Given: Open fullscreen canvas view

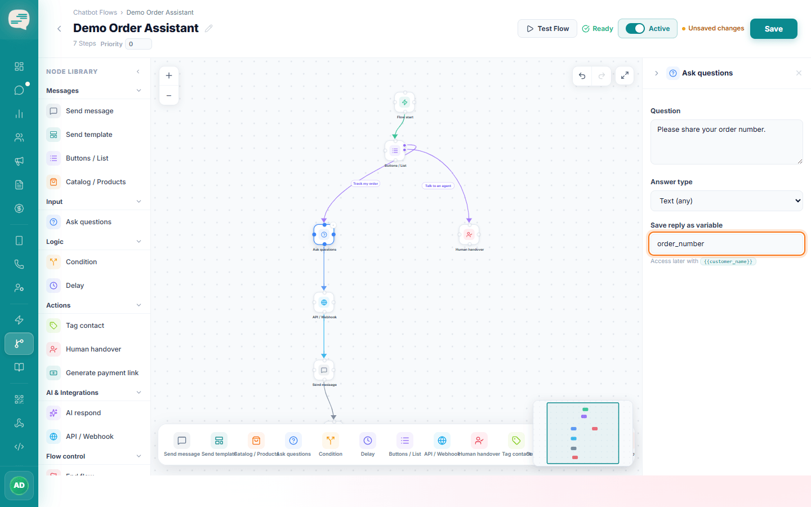Looking at the screenshot, I should click(625, 75).
